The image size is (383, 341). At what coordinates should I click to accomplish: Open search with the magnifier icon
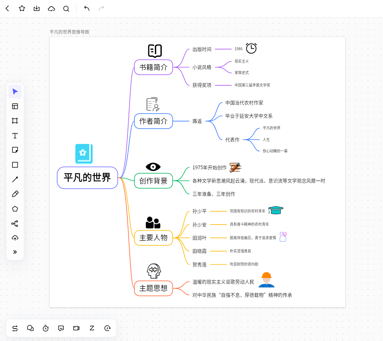click(66, 9)
